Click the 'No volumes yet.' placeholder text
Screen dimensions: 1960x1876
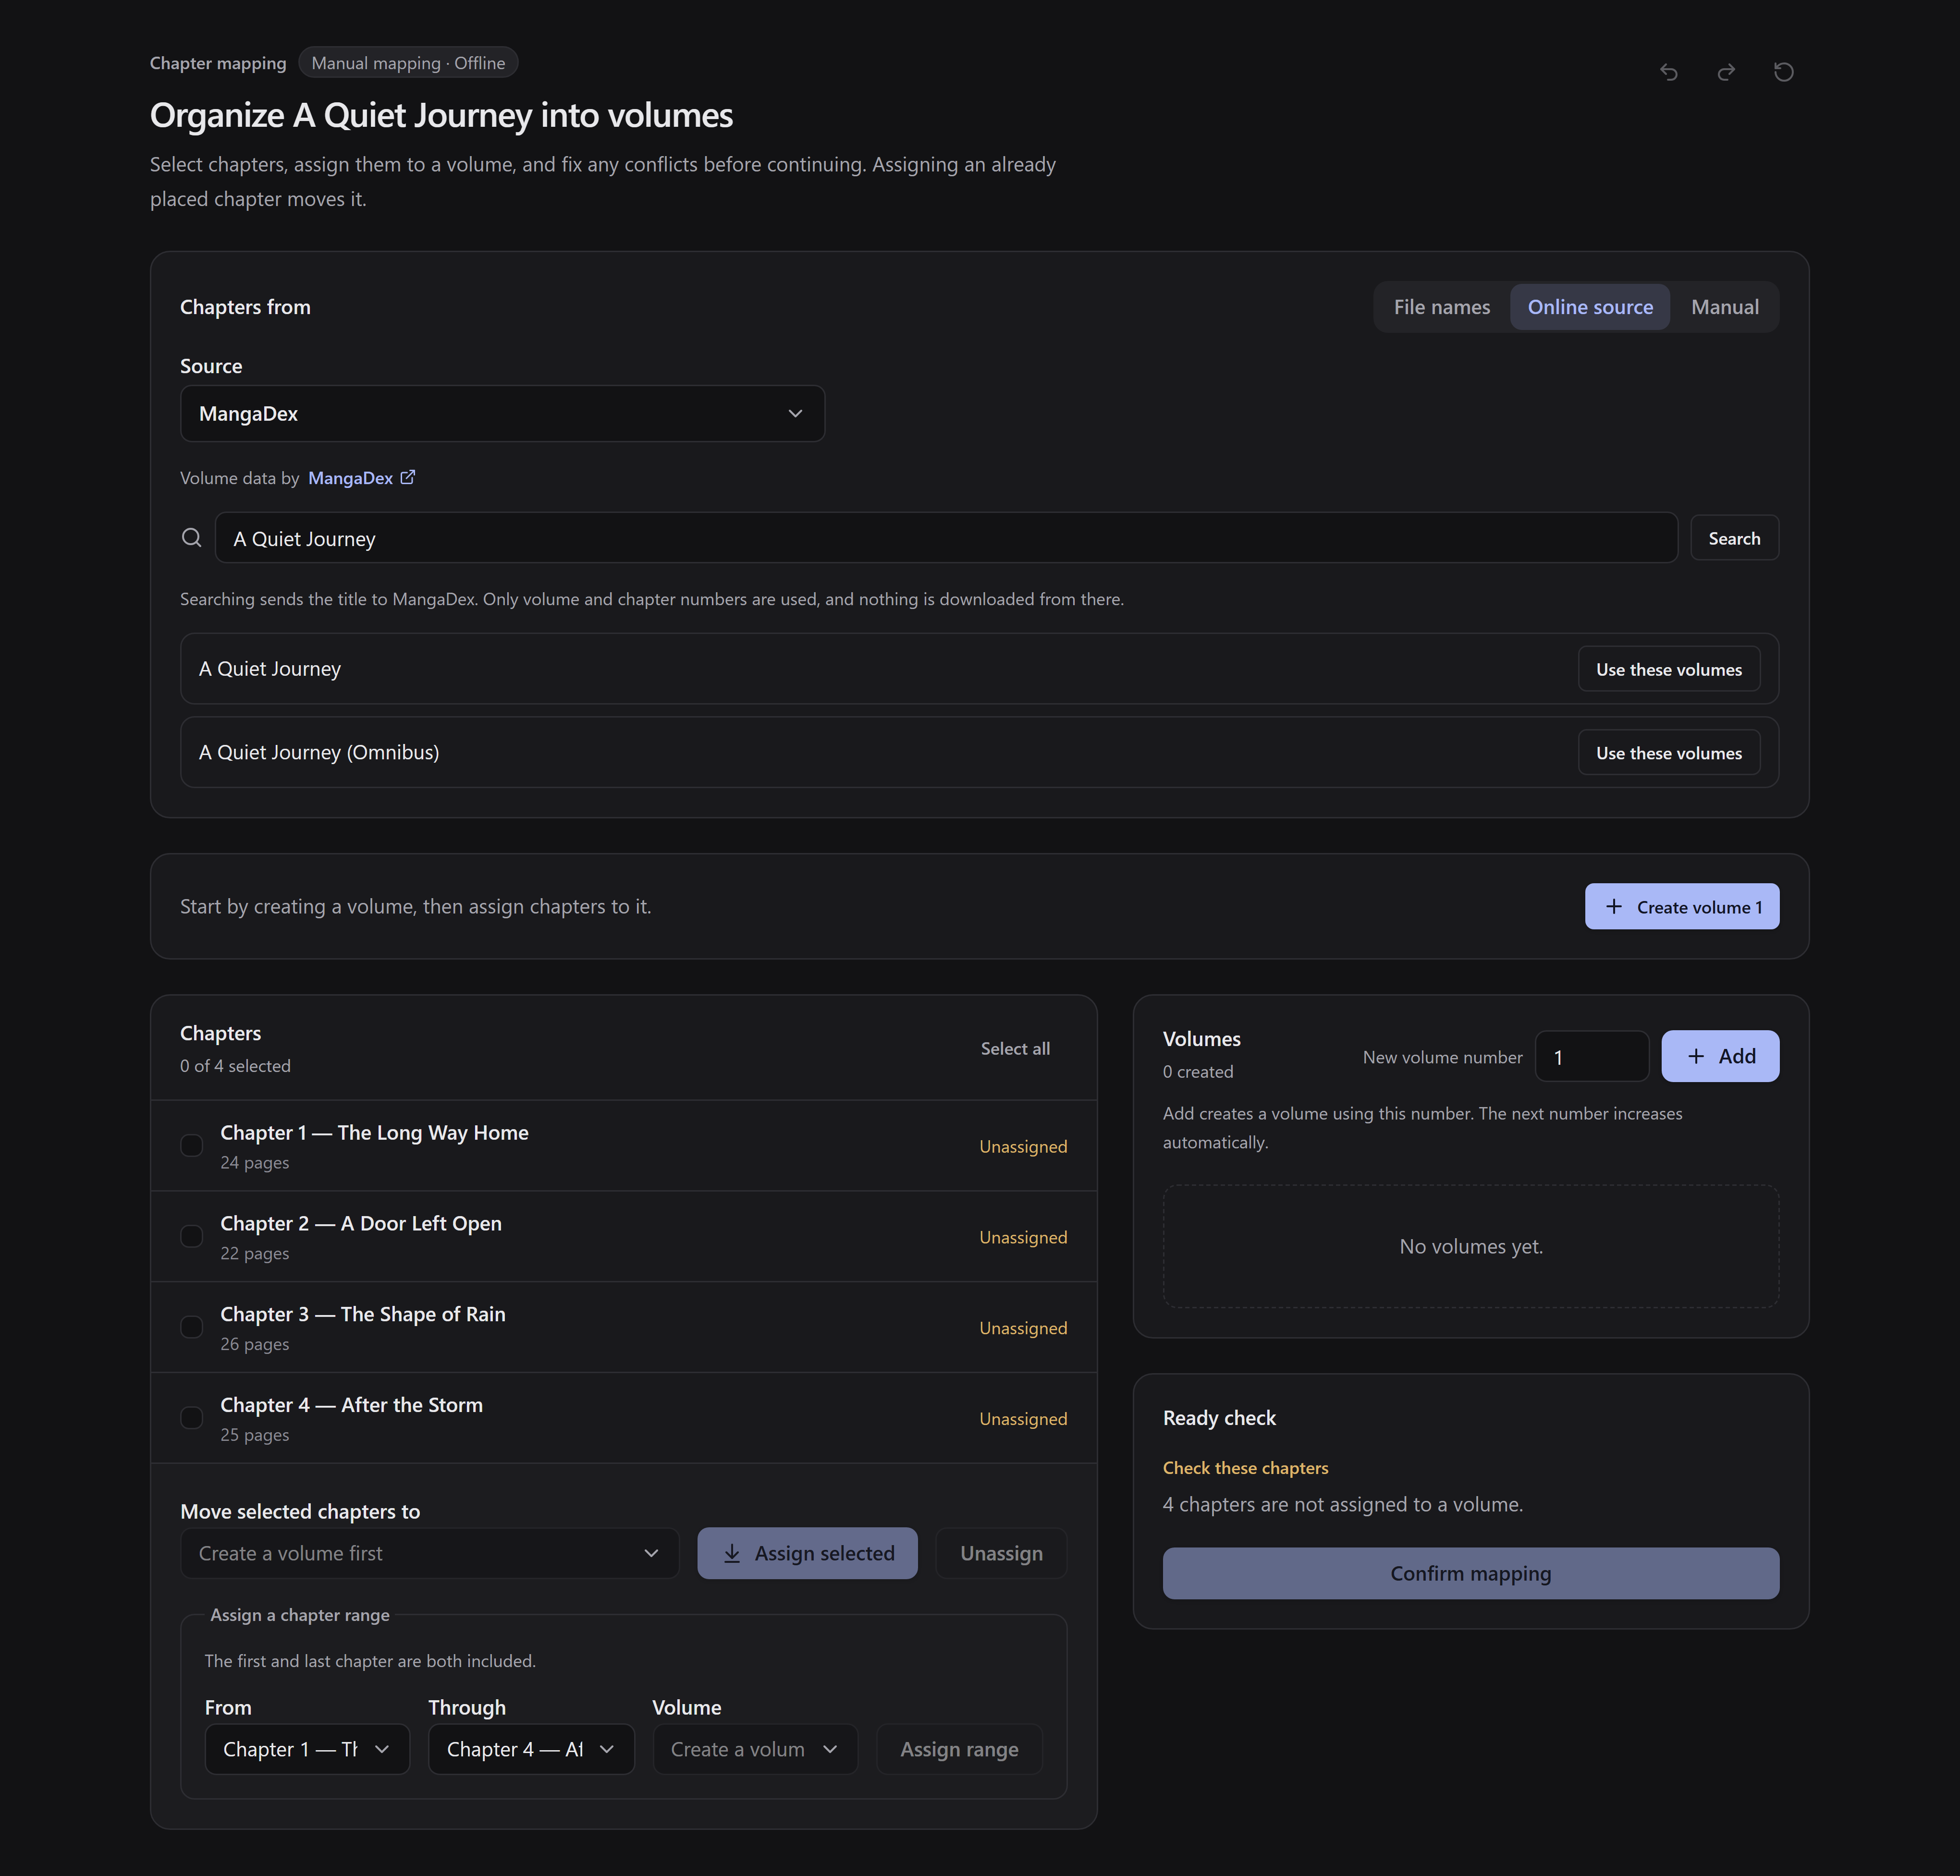point(1471,1246)
